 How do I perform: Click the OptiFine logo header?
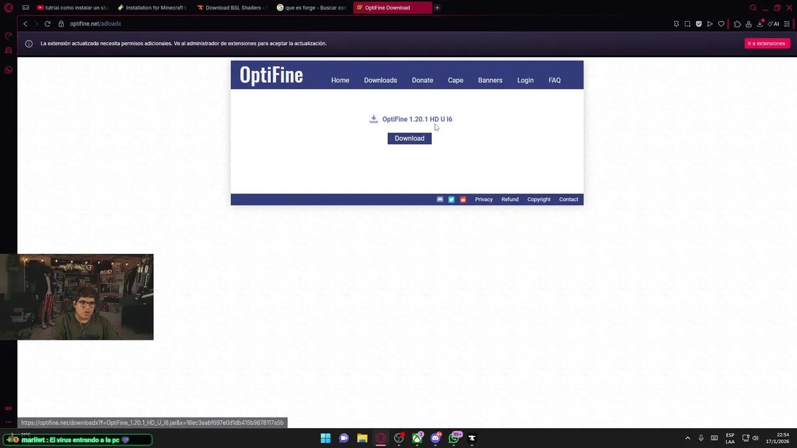[271, 75]
